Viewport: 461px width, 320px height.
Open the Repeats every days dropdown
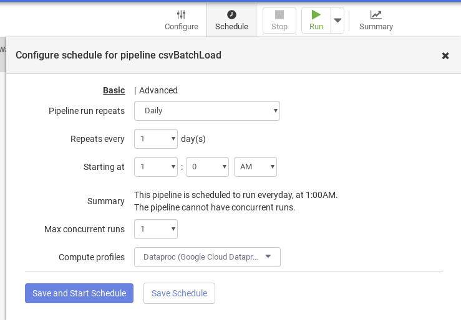(156, 139)
